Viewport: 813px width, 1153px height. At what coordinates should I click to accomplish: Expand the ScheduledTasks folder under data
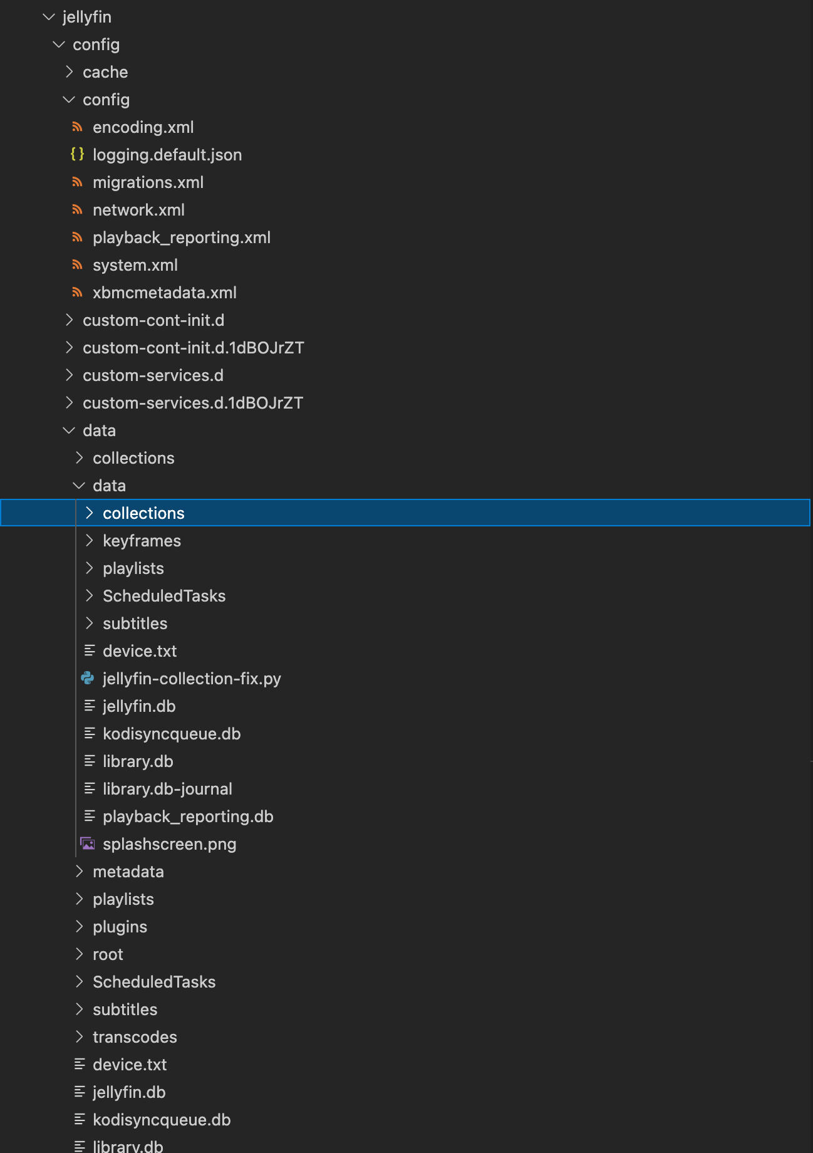tap(90, 595)
